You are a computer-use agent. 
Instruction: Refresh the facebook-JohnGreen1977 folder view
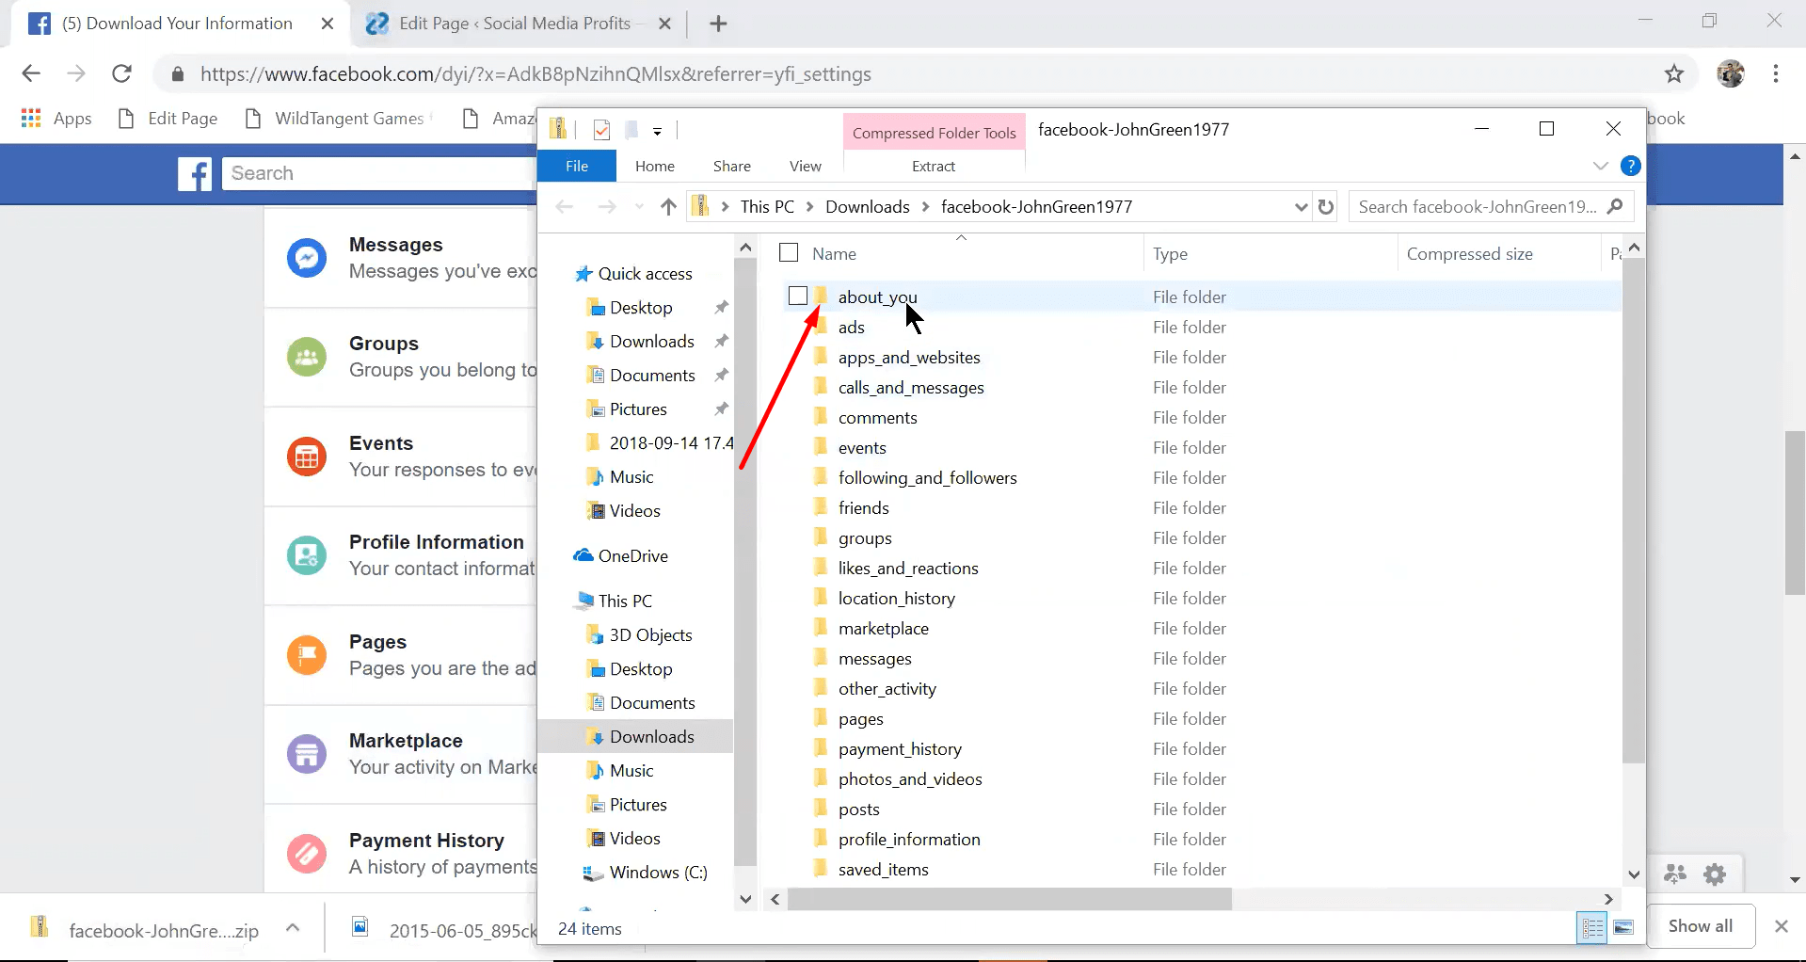(x=1326, y=207)
